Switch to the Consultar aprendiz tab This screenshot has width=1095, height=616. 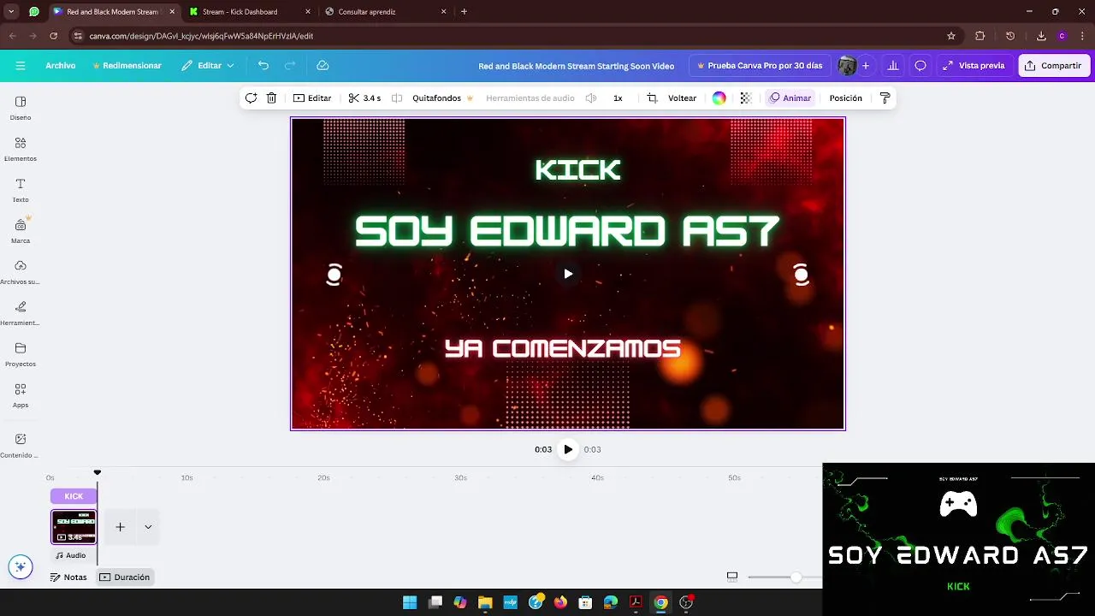(386, 12)
